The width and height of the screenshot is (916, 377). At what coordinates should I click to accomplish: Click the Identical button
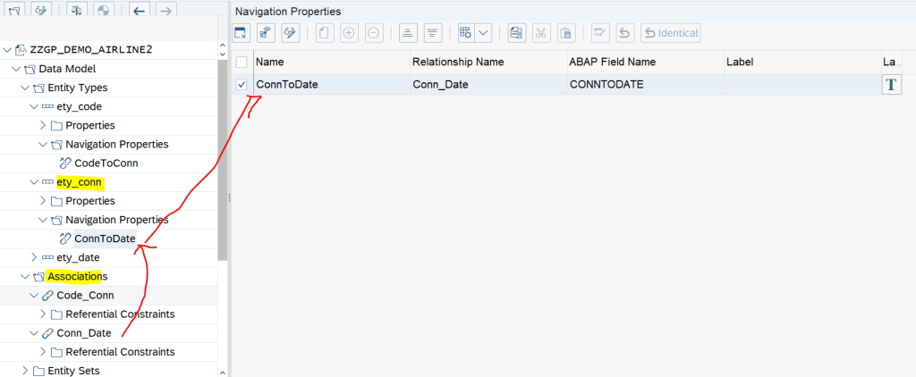pos(670,33)
